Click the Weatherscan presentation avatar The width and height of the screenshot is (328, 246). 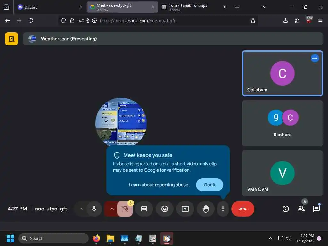point(121,122)
